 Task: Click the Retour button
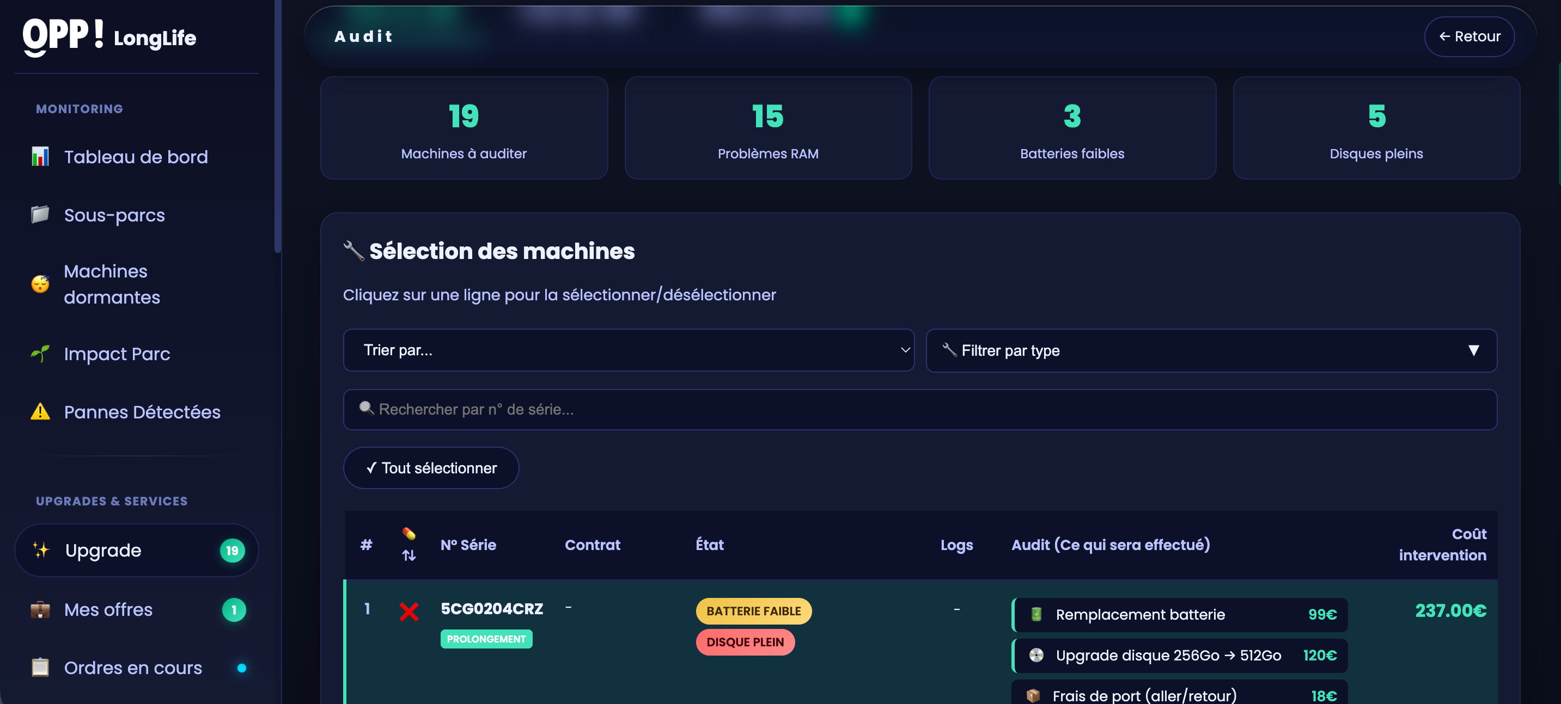1469,36
